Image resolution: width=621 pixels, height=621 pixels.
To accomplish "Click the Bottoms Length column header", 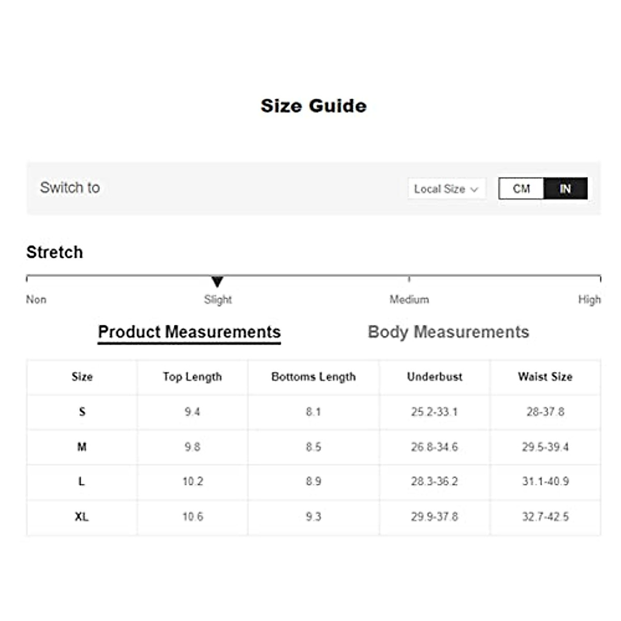I will click(314, 377).
